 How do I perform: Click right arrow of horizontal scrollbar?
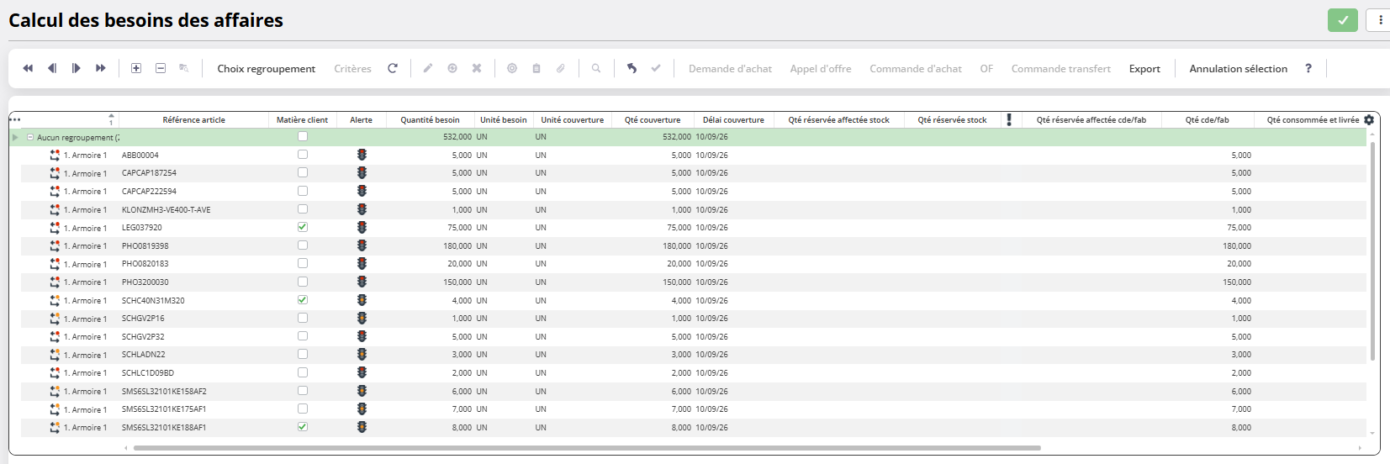pos(1361,448)
